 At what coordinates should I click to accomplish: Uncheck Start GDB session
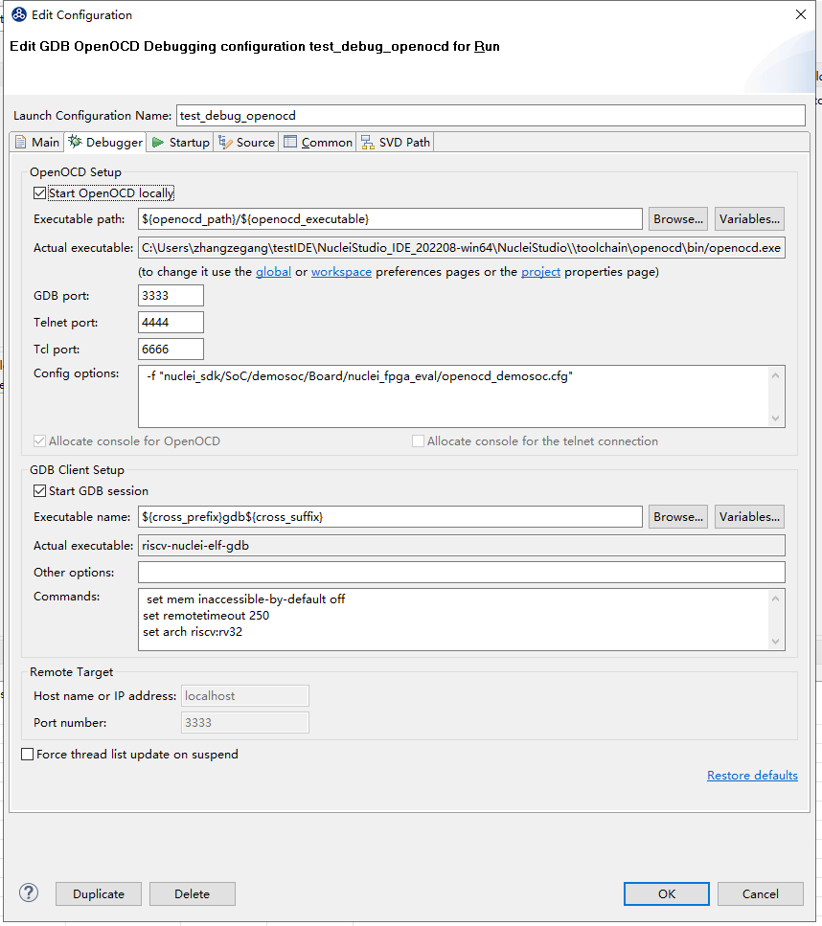40,491
